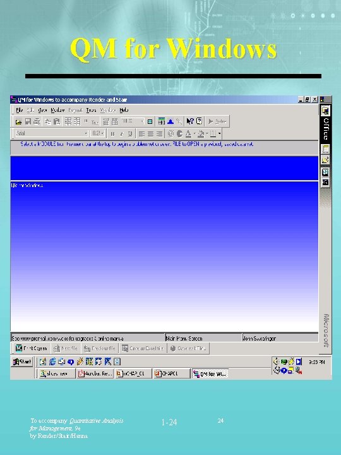Click the first quick launch icon beside Start
The height and width of the screenshot is (455, 341).
[43, 361]
